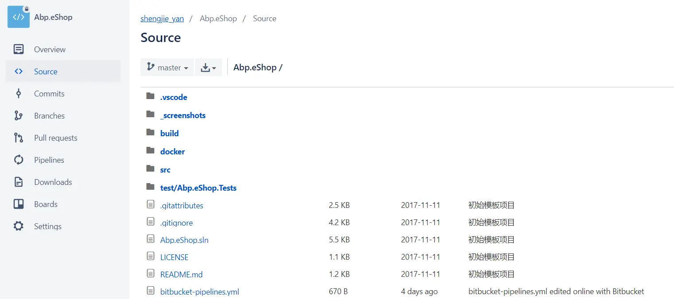Click the folder icon beside .vscode

pyautogui.click(x=151, y=96)
